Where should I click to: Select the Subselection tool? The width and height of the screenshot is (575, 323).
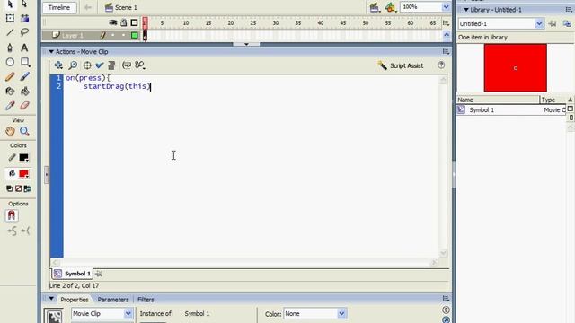point(24,4)
